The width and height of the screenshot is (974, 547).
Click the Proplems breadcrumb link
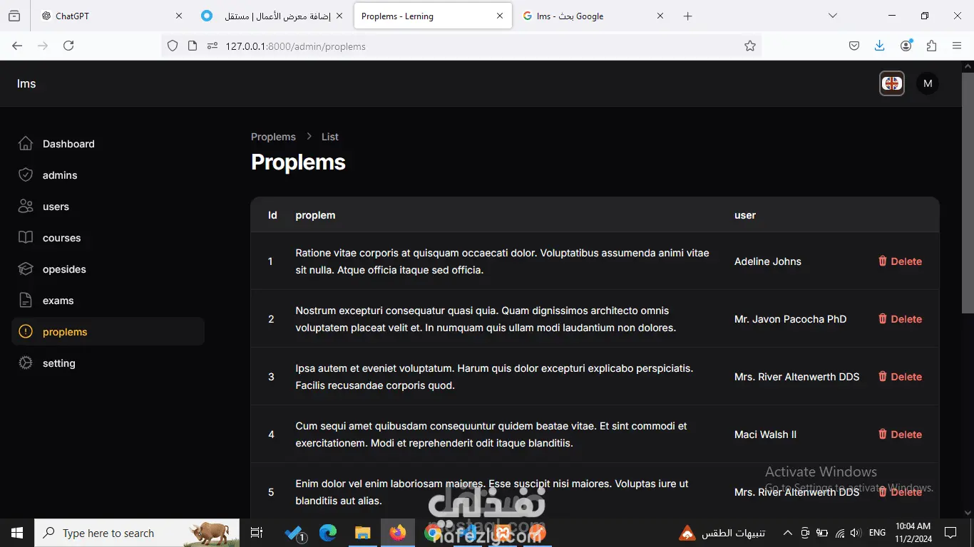pos(273,137)
